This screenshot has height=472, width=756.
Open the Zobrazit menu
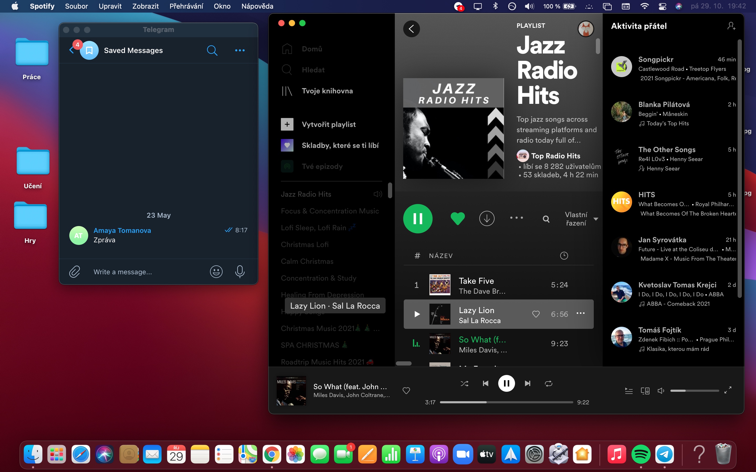(x=145, y=6)
